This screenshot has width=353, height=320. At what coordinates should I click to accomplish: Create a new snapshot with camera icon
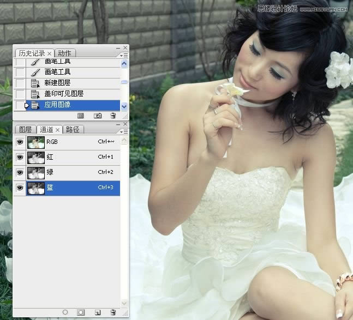pos(97,116)
